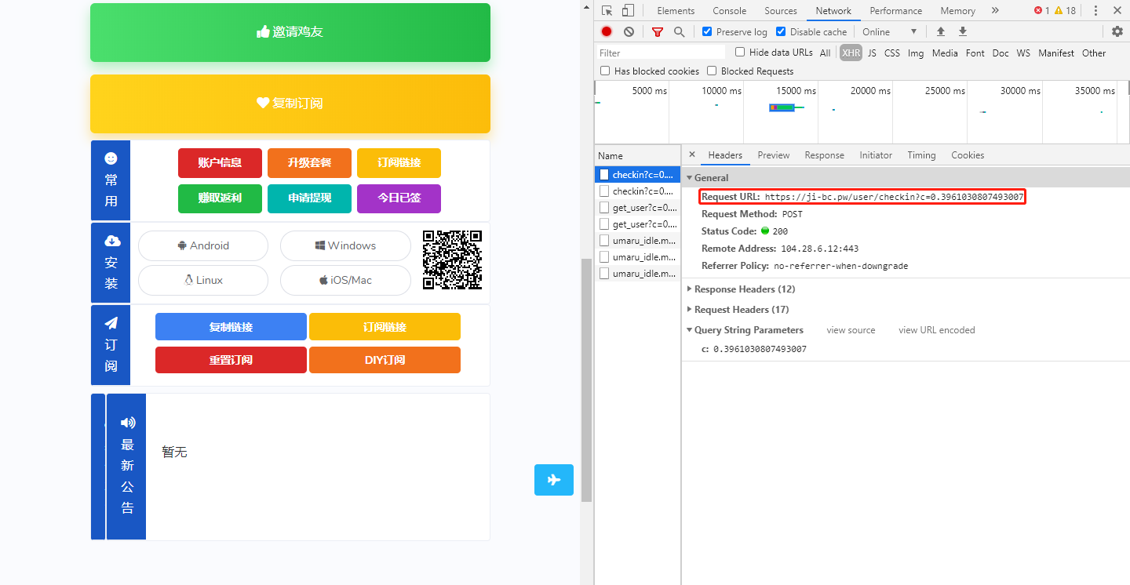Click the import HAR file upload arrow
The height and width of the screenshot is (585, 1130).
[941, 31]
